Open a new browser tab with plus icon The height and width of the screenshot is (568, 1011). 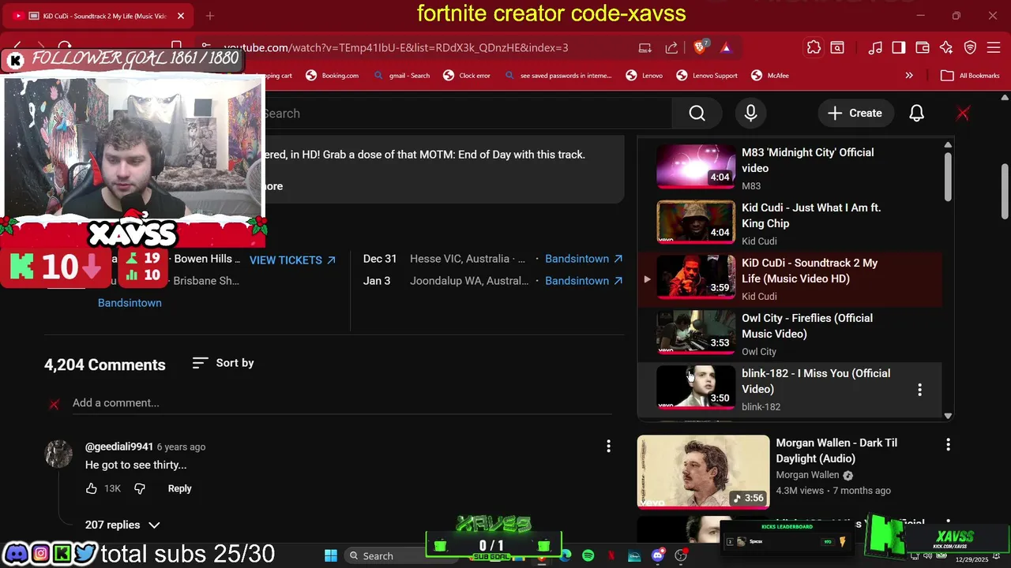(209, 16)
